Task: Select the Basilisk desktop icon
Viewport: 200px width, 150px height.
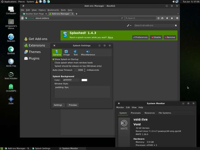Action: pos(11,50)
